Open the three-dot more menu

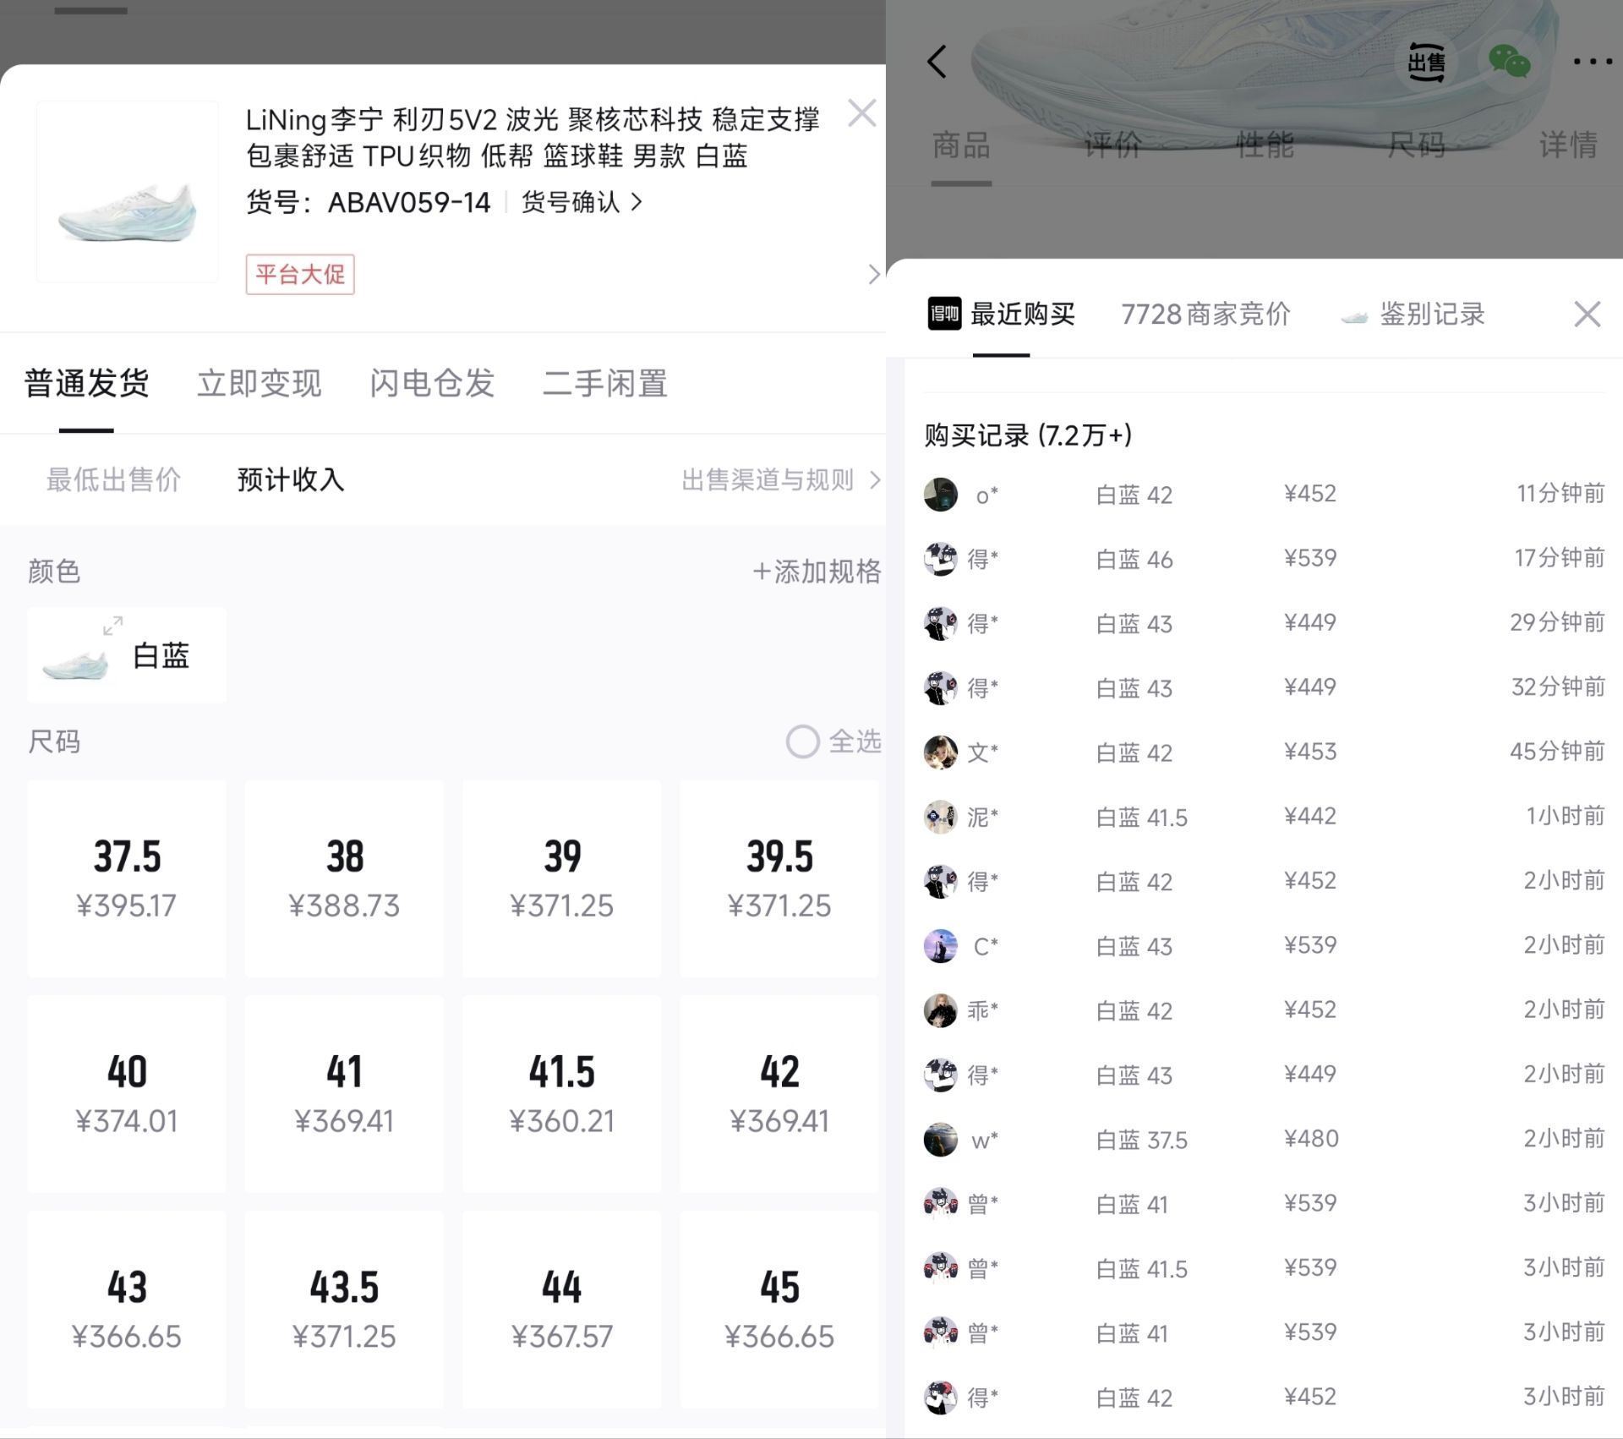(1592, 62)
